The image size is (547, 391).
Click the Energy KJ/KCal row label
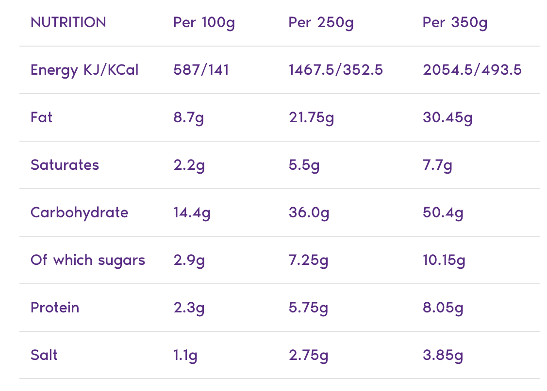[84, 70]
